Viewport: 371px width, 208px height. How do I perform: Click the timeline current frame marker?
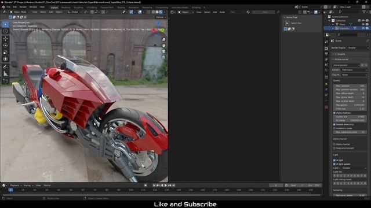pos(10,190)
